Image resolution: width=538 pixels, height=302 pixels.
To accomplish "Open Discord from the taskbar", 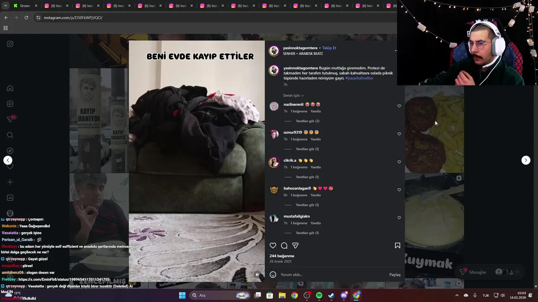I will coord(344,295).
